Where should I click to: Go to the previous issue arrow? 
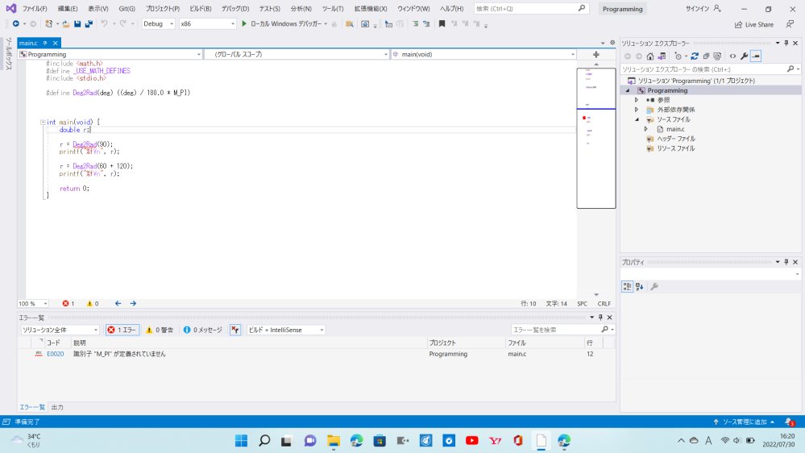[118, 304]
